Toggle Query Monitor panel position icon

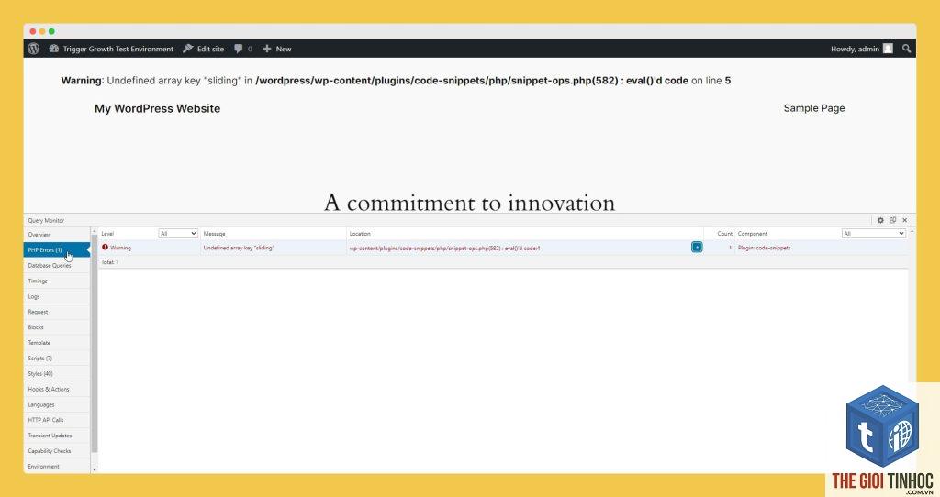(x=892, y=220)
